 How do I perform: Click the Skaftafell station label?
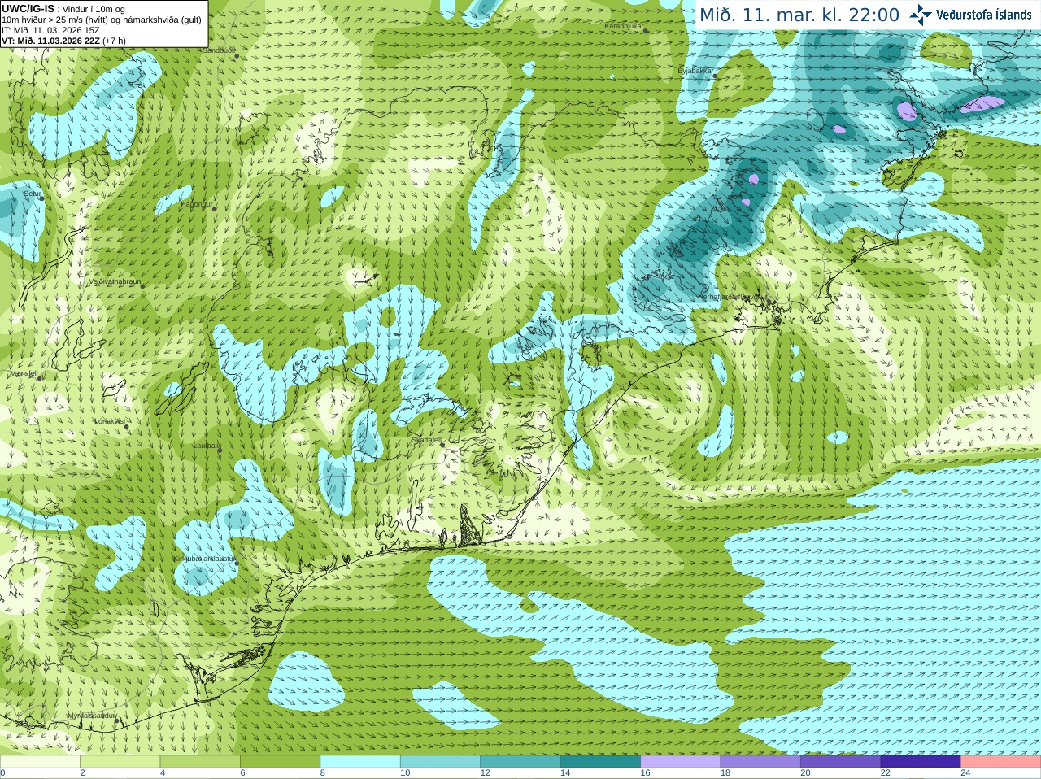pos(426,440)
